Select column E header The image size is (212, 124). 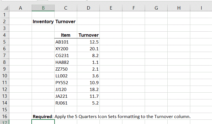pyautogui.click(x=111, y=8)
